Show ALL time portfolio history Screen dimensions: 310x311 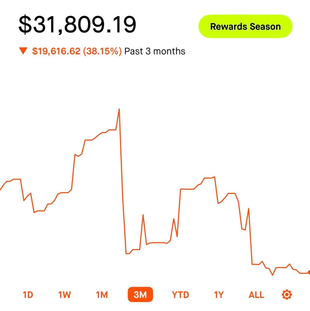click(256, 295)
